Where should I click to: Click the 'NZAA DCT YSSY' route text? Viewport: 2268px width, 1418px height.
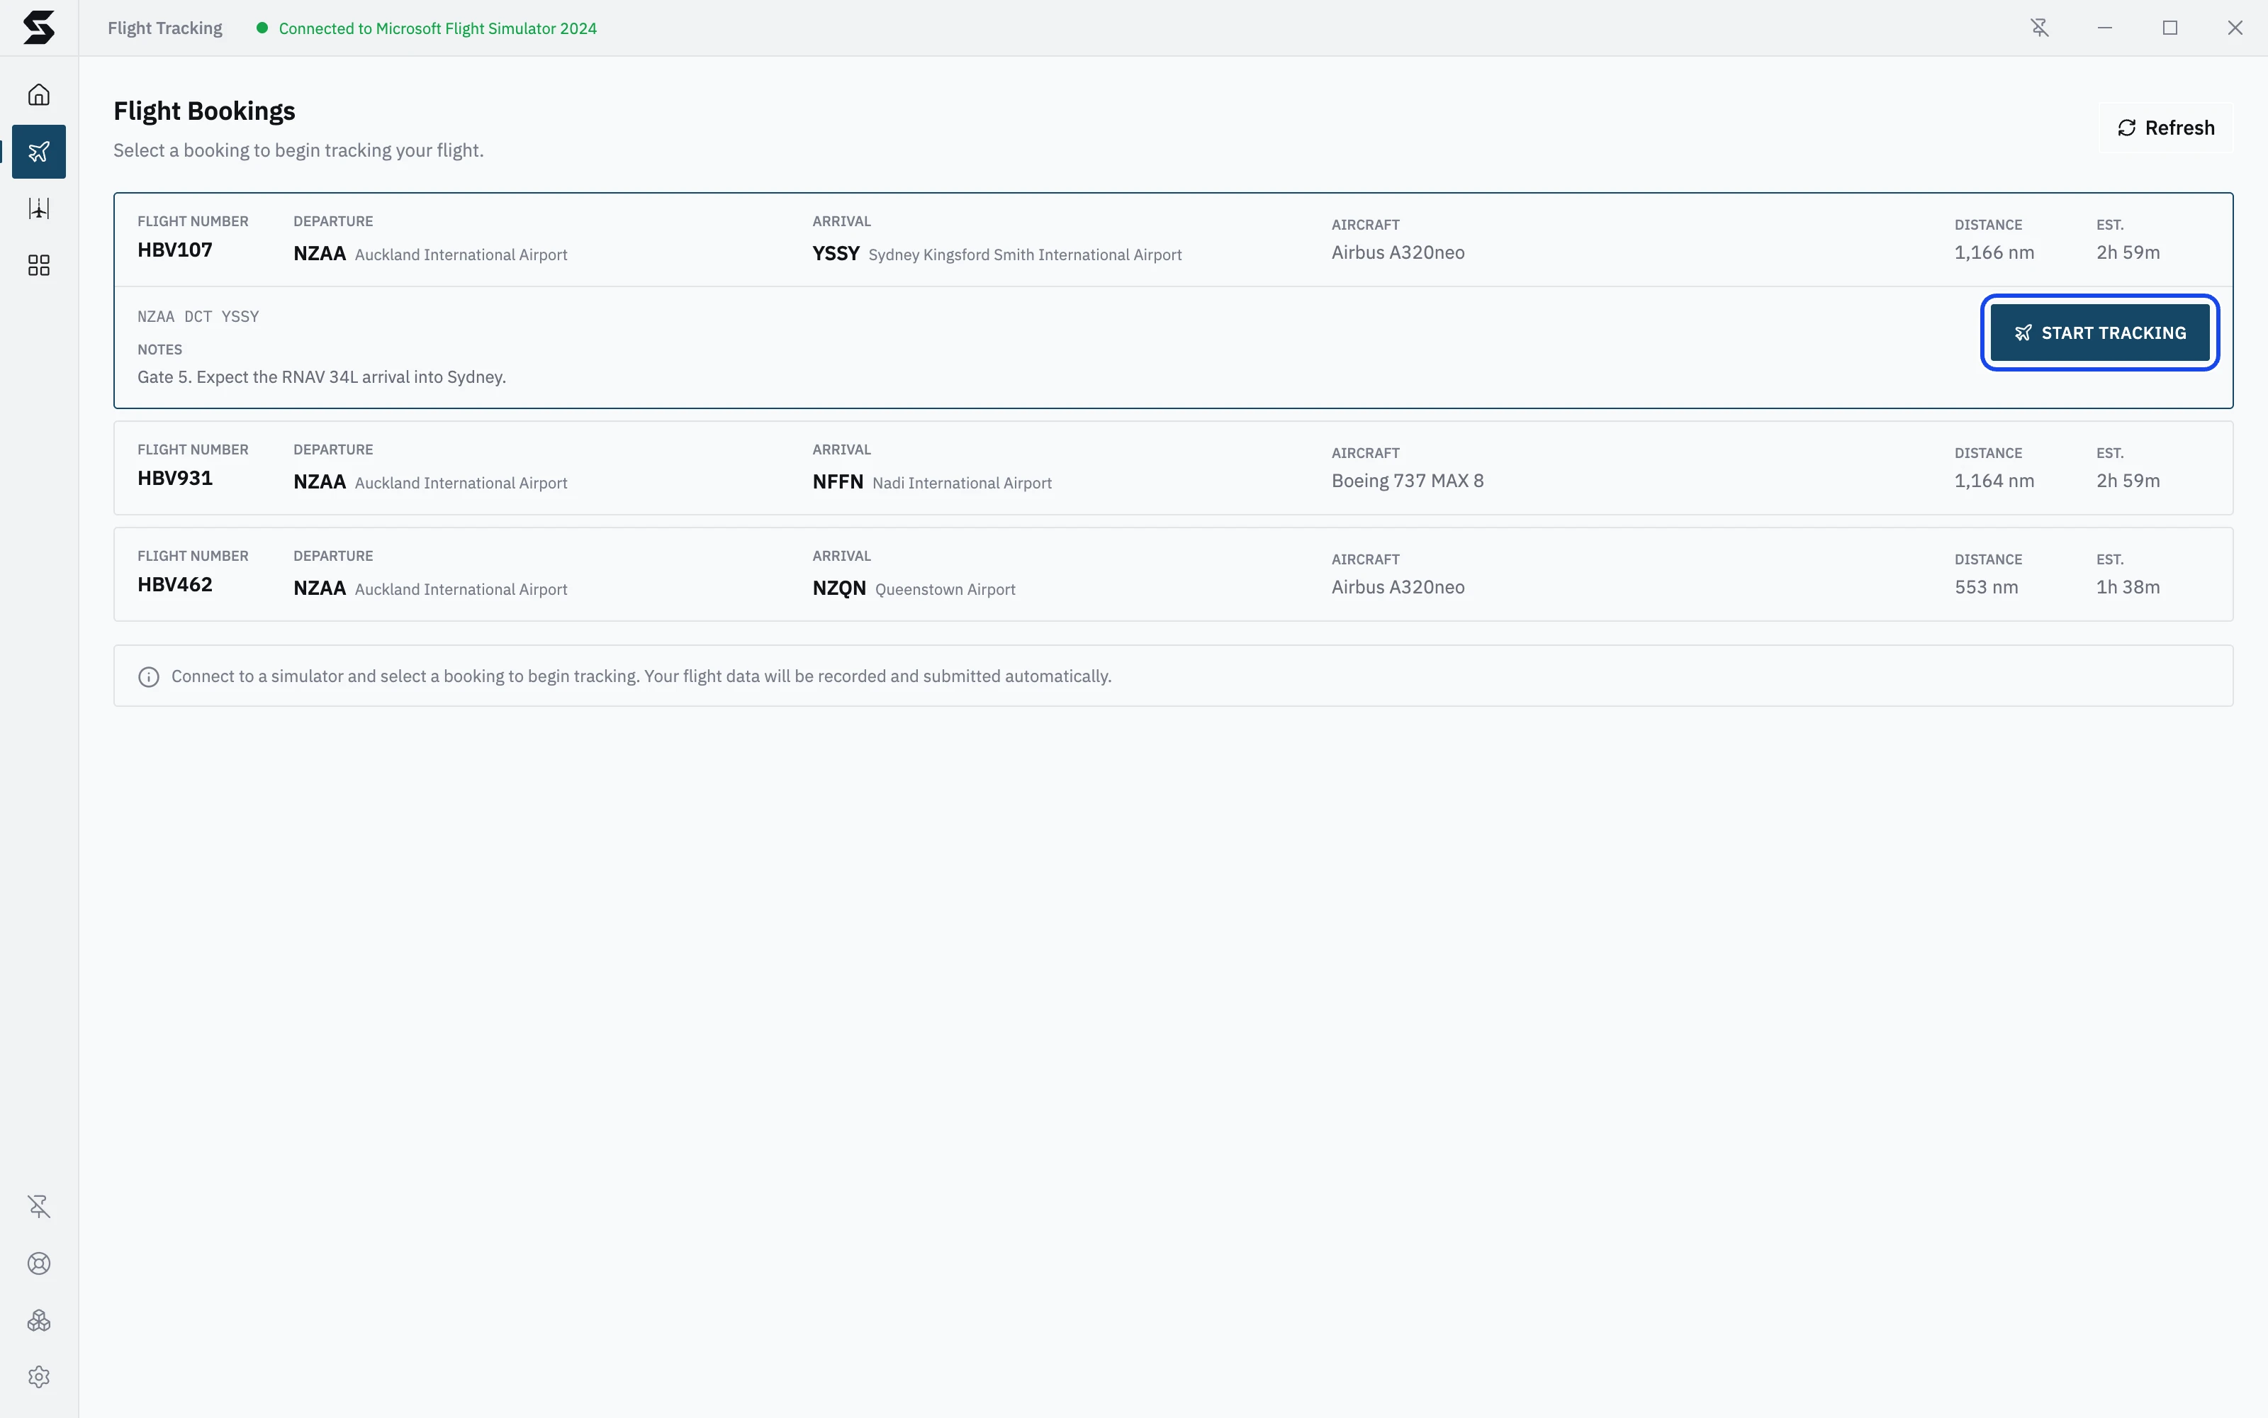pyautogui.click(x=198, y=317)
